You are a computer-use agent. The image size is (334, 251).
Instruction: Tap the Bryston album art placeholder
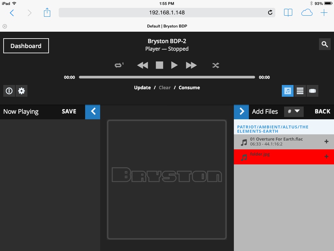coord(167,179)
